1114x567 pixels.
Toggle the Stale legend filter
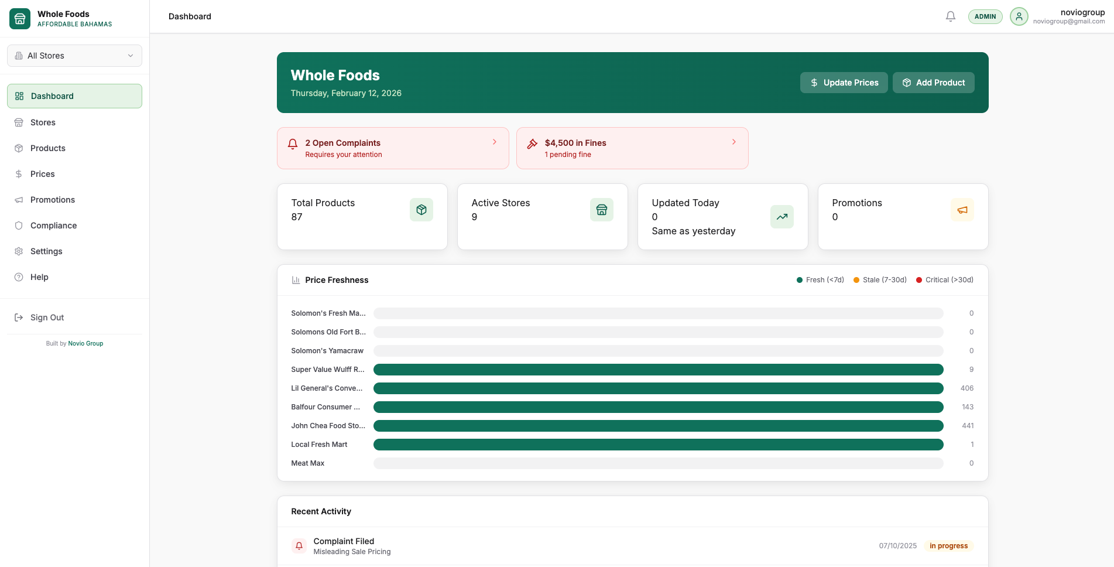(880, 280)
